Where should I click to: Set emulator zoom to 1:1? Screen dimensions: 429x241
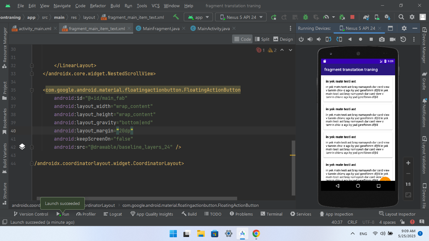tap(408, 184)
